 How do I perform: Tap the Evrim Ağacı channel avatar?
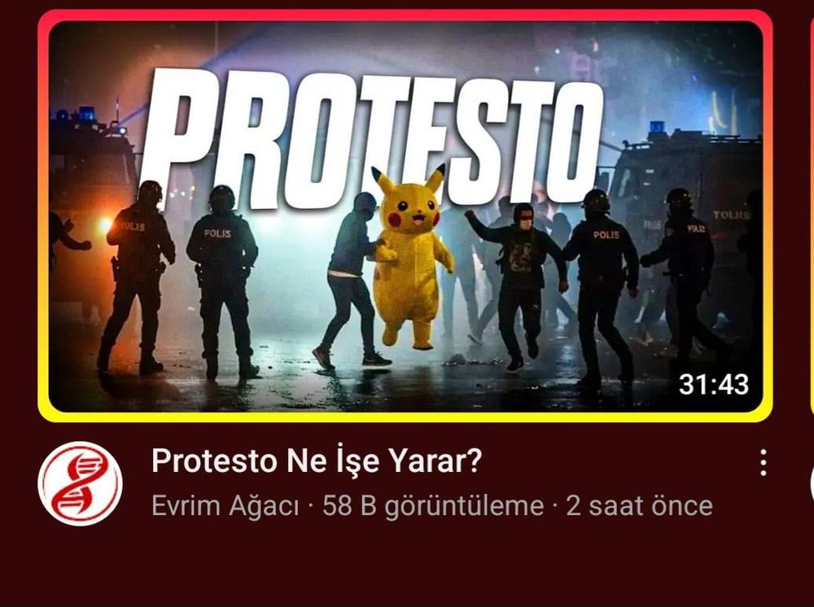[80, 483]
